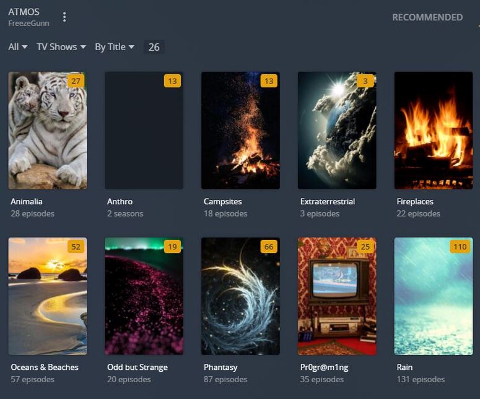Click the Rain title link

pos(404,367)
